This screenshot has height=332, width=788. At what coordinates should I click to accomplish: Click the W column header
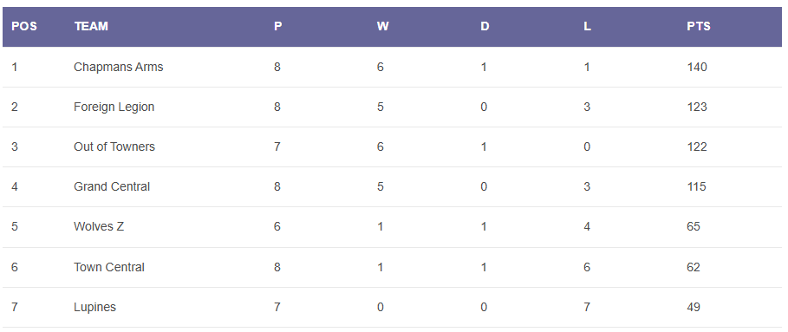pyautogui.click(x=382, y=27)
